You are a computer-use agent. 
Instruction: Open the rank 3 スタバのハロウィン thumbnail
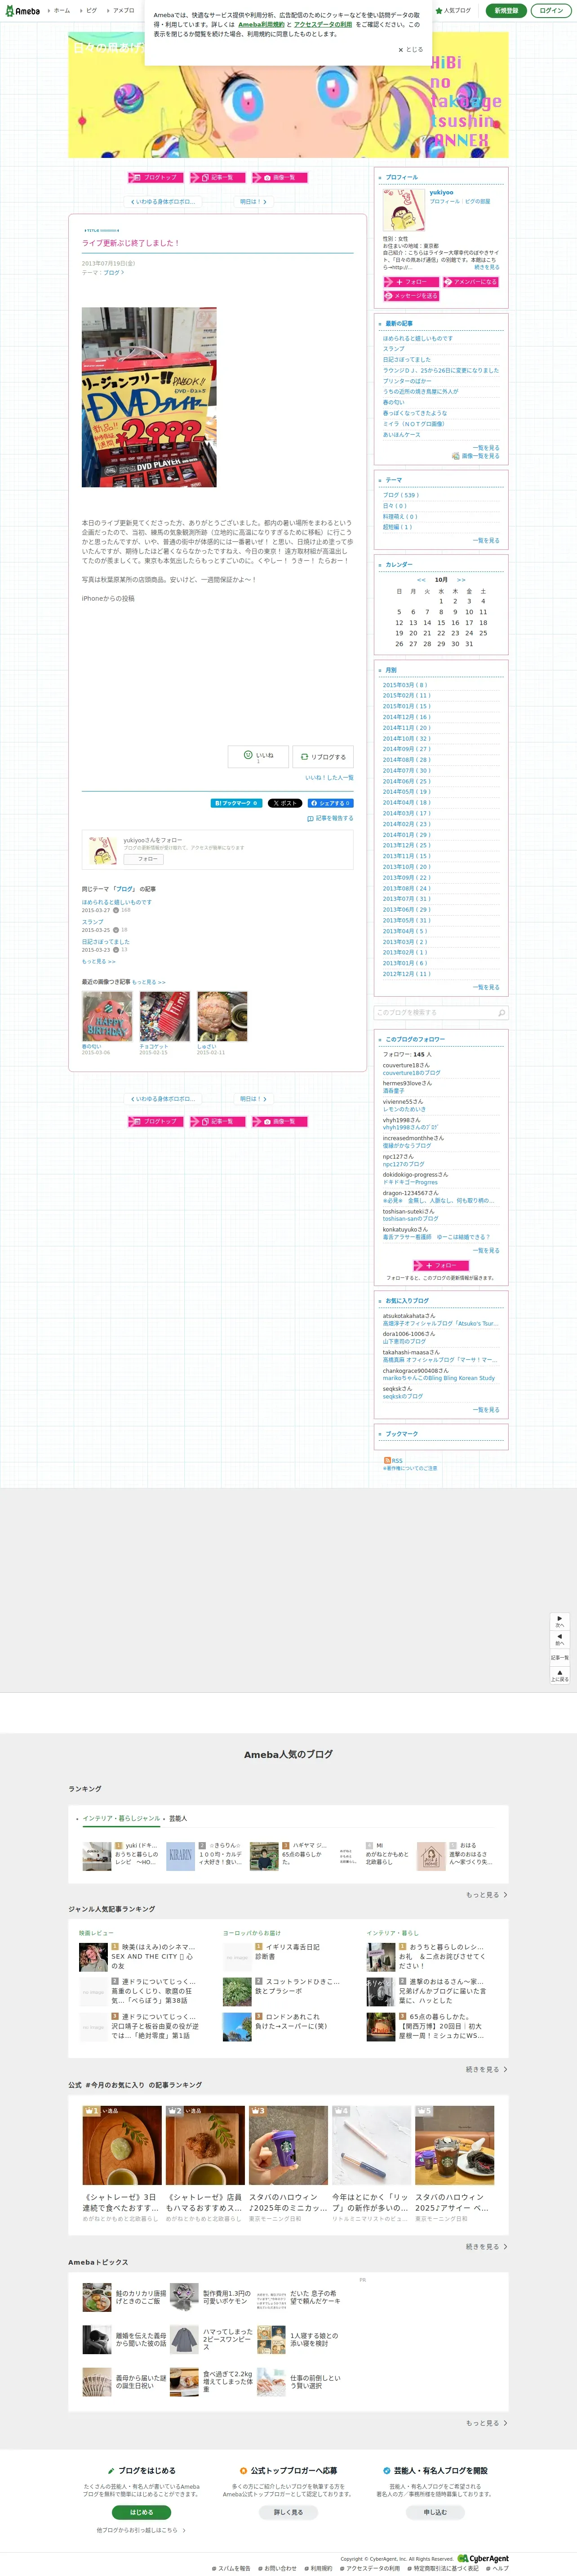tap(288, 2146)
